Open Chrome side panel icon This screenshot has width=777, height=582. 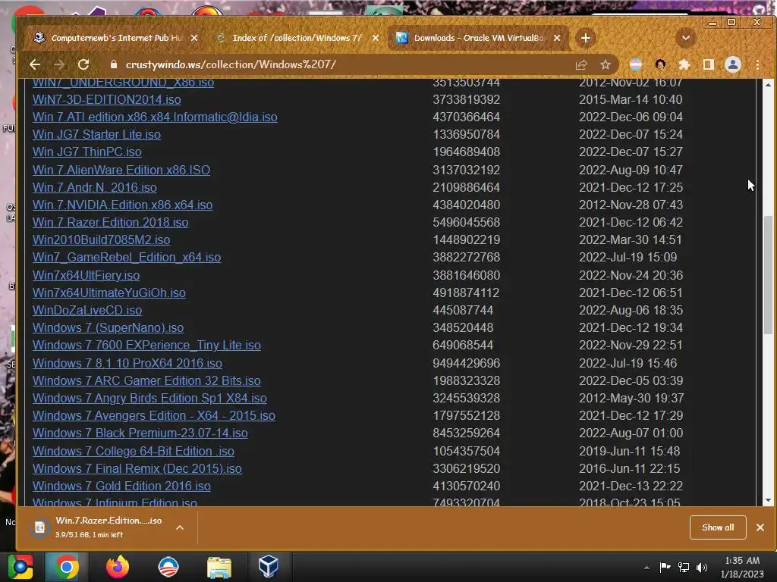[x=709, y=64]
